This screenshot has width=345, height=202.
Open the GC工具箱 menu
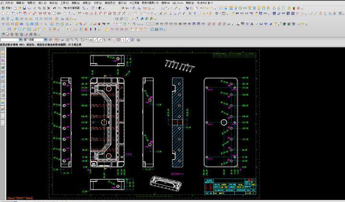(x=134, y=3)
